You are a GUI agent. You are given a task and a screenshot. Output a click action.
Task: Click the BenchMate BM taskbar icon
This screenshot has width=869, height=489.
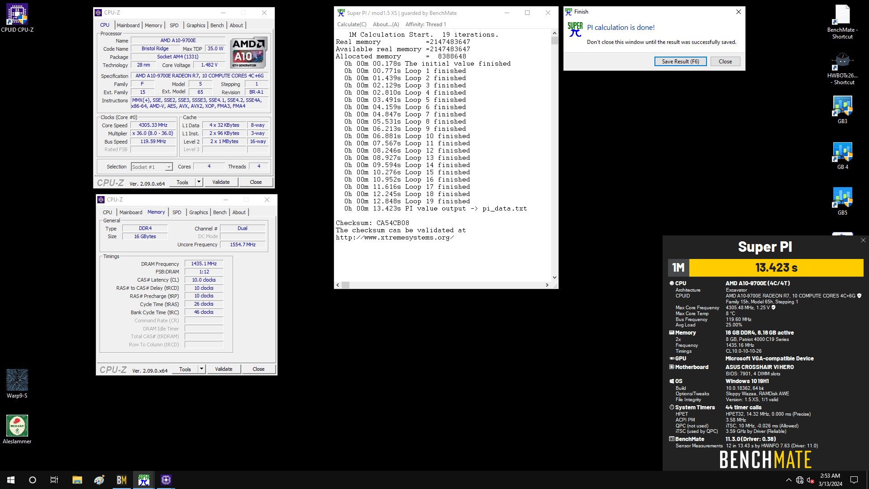click(x=121, y=480)
